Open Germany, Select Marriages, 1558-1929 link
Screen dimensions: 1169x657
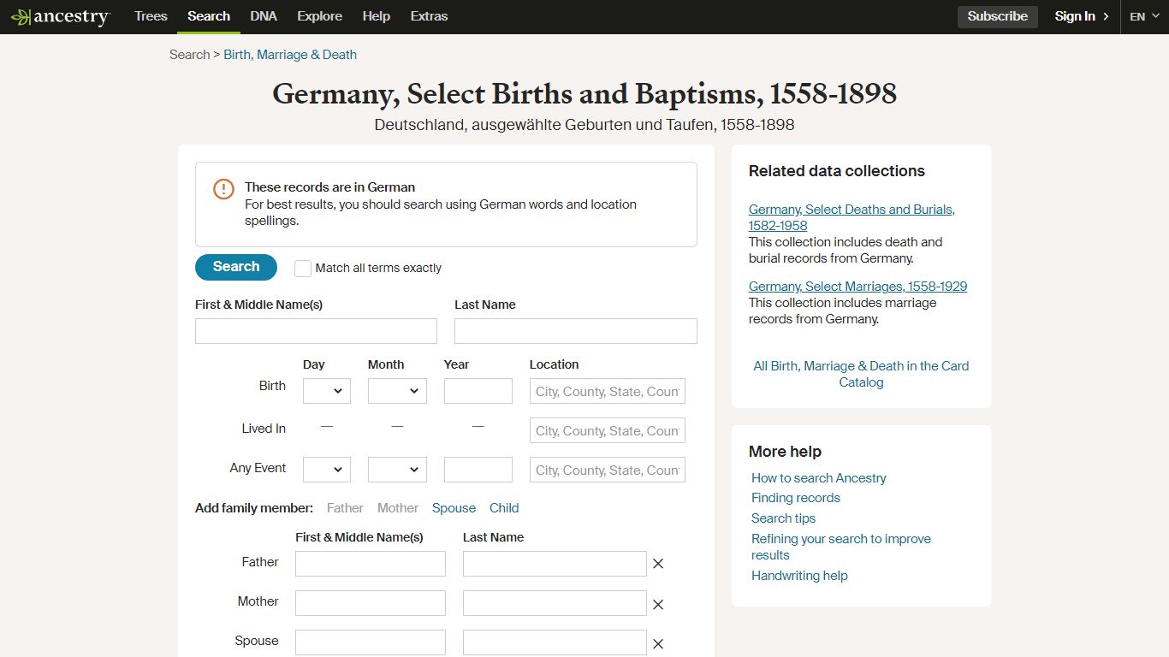(x=857, y=287)
